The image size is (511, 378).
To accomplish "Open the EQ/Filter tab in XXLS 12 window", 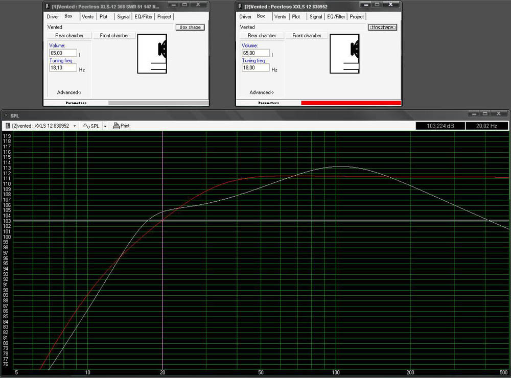I will tap(336, 16).
